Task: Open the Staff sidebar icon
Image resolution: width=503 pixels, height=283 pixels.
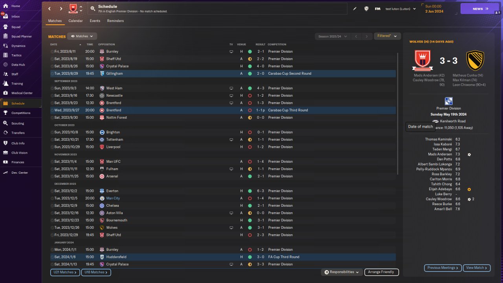Action: (5, 74)
